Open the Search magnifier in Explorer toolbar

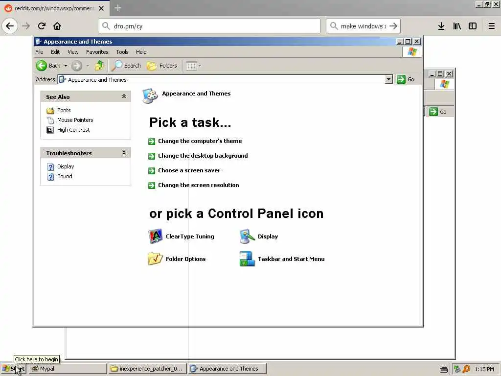coord(117,66)
